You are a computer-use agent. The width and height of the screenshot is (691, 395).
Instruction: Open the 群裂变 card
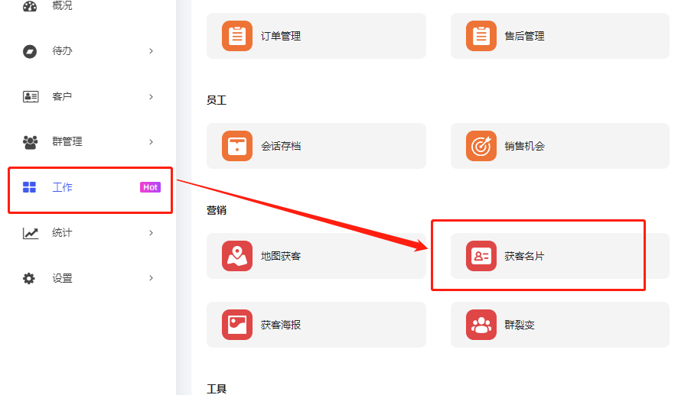pos(560,325)
